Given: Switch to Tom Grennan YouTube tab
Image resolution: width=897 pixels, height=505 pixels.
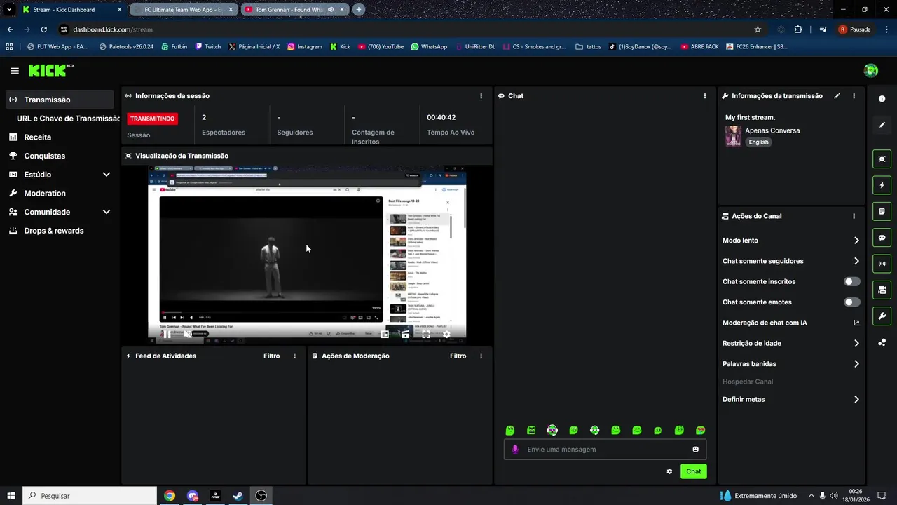Looking at the screenshot, I should pos(294,10).
